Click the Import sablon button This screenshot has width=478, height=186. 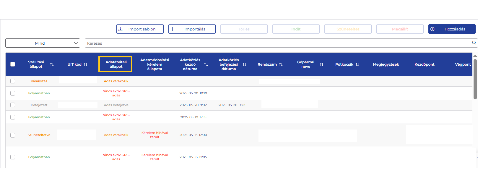coord(140,29)
